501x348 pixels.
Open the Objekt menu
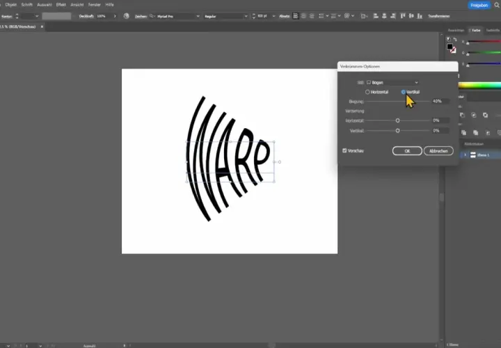11,5
